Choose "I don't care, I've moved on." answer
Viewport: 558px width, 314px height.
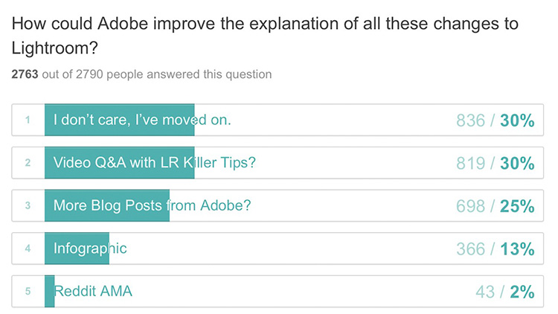click(142, 120)
